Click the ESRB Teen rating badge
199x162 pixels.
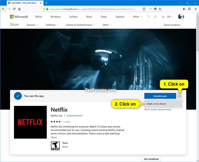point(55,146)
